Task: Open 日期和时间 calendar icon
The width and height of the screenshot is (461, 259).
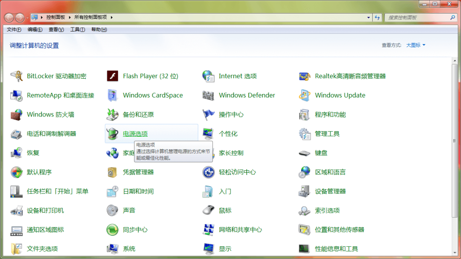Action: (112, 192)
